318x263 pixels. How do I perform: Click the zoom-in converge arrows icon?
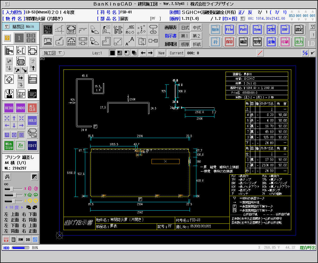click(x=21, y=118)
